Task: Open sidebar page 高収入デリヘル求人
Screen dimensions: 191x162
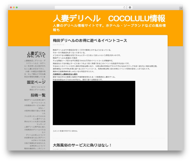Action: point(37,90)
